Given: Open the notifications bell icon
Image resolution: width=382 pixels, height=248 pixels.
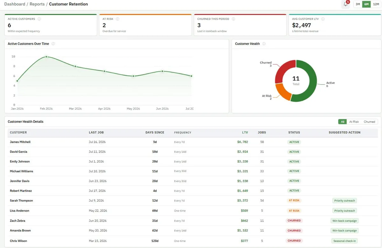Looking at the screenshot, I should pyautogui.click(x=345, y=4).
